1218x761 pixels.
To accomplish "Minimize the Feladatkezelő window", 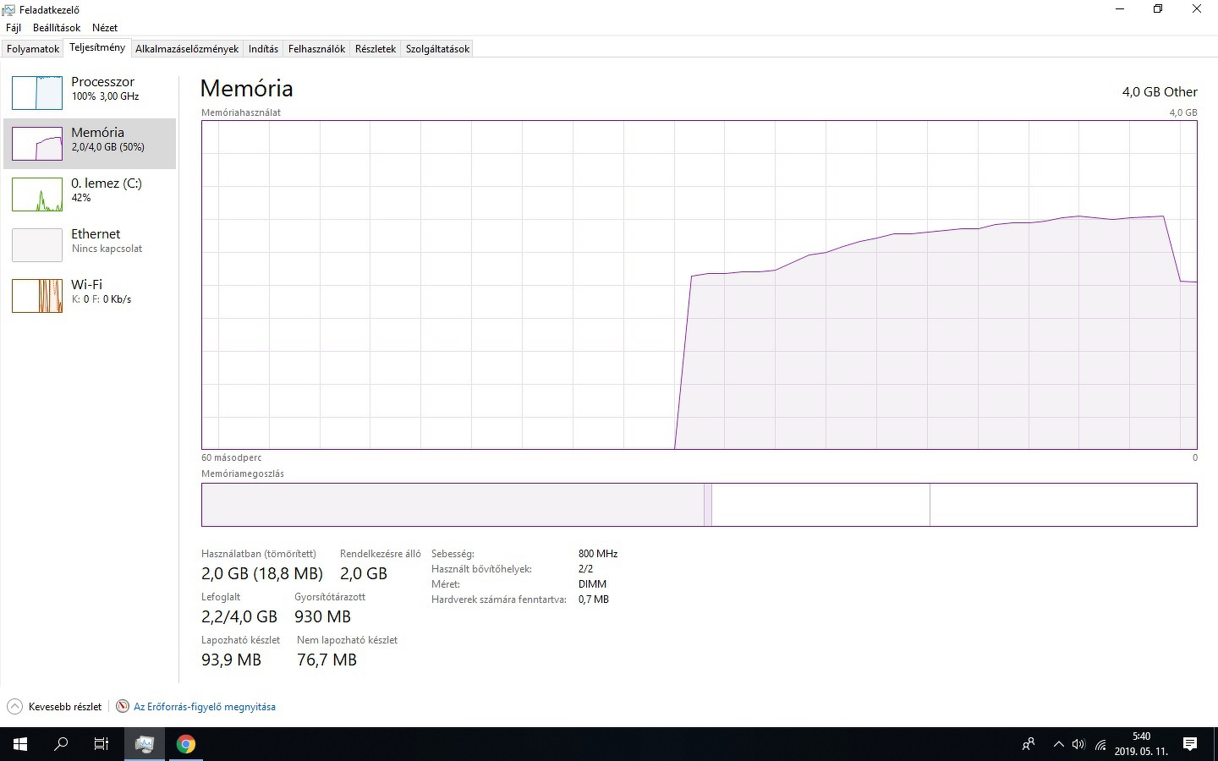I will [1120, 9].
